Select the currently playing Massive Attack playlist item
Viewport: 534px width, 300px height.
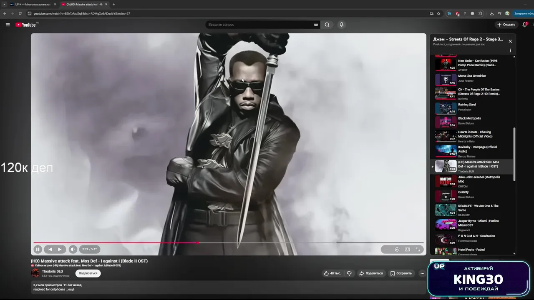point(472,166)
